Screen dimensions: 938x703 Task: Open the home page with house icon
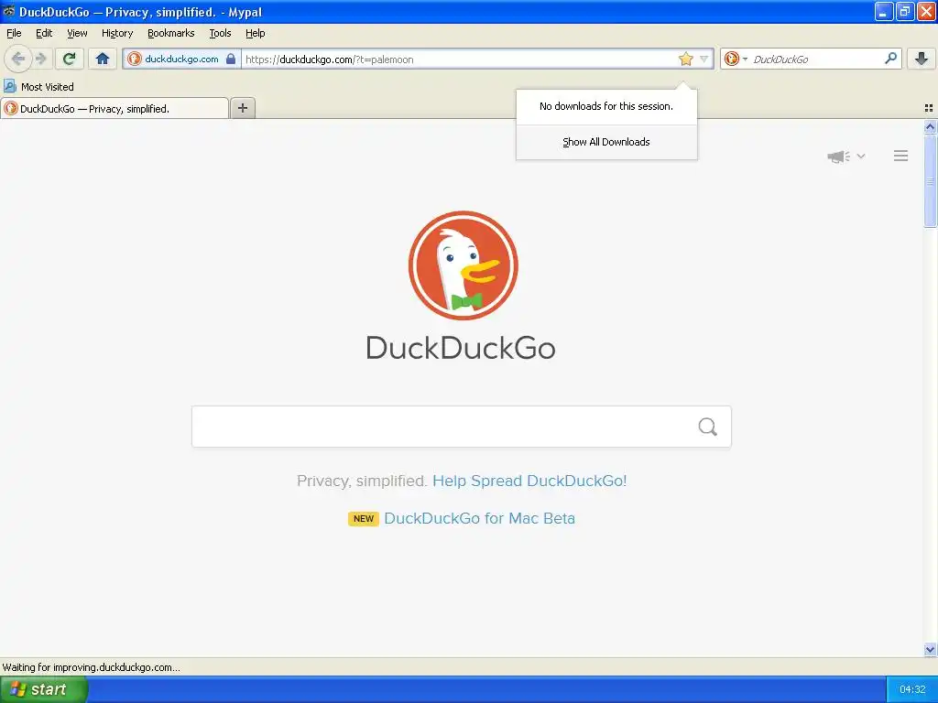(103, 59)
